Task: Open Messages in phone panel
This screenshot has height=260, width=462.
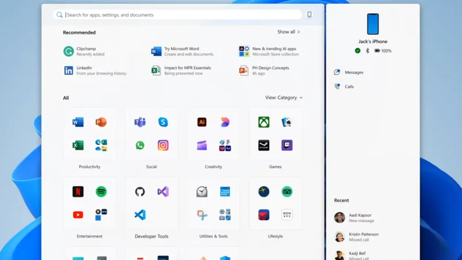Action: 349,72
